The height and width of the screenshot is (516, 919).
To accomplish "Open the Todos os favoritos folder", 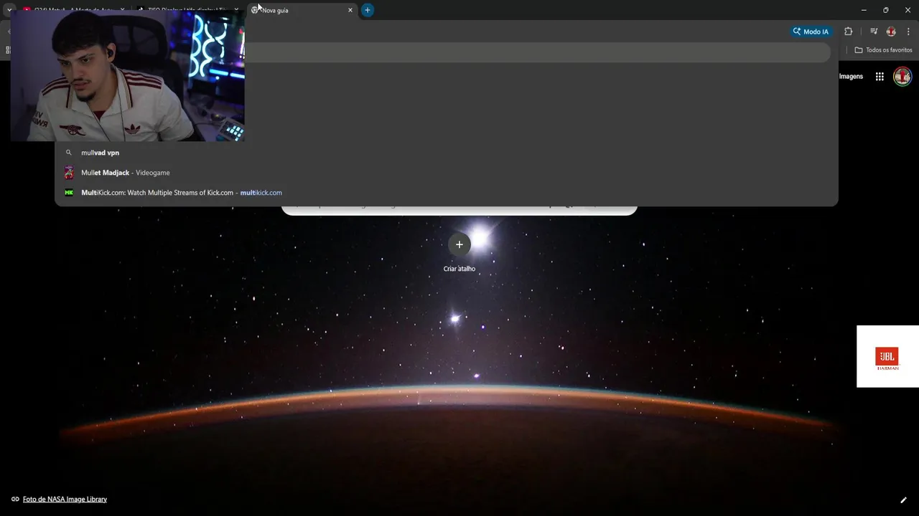I will coord(883,50).
